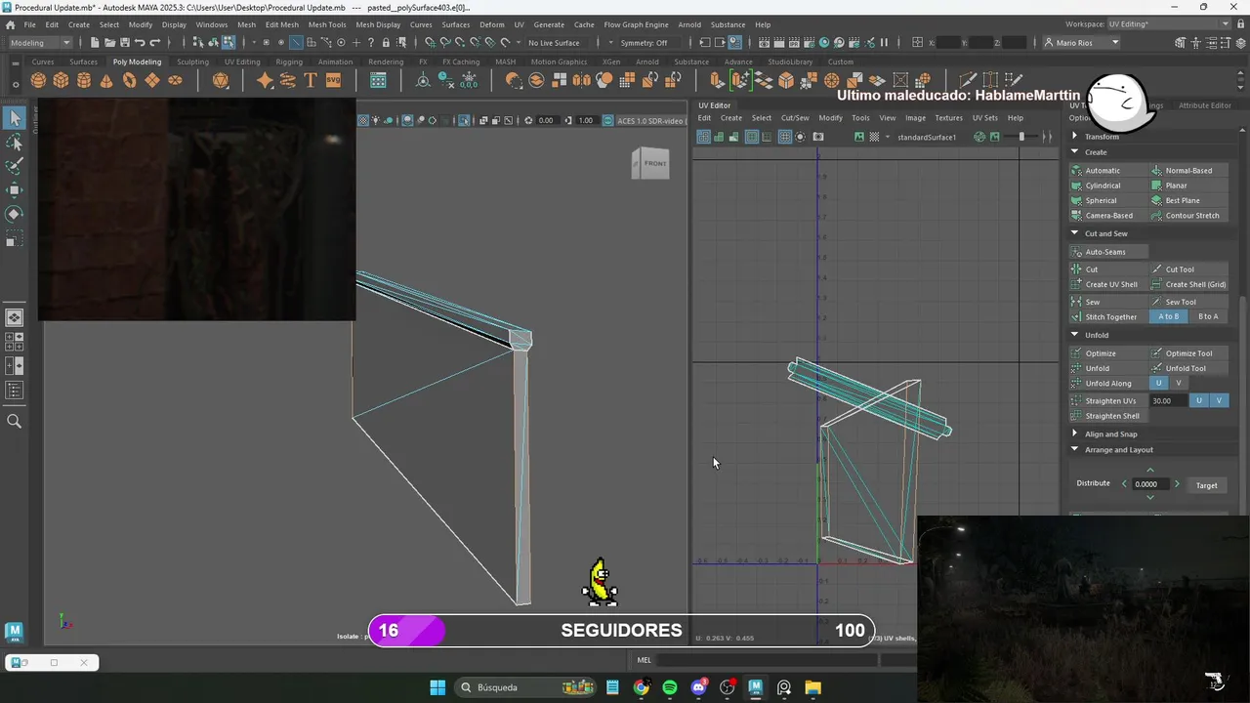Open the Mesh Tools menu

[x=327, y=24]
